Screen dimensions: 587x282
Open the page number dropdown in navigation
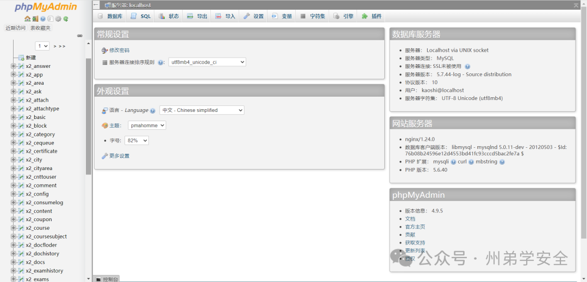point(42,46)
